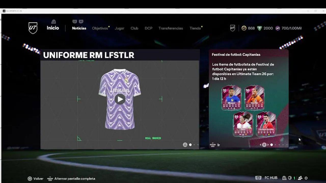Click the purple Real Madrid jersey
Image resolution: width=326 pixels, height=183 pixels.
coord(120,99)
